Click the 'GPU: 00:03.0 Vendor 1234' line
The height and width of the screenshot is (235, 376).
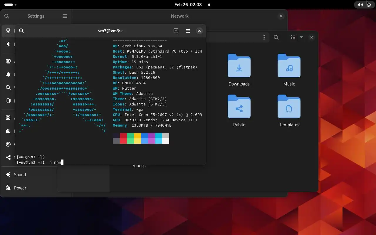(x=155, y=120)
